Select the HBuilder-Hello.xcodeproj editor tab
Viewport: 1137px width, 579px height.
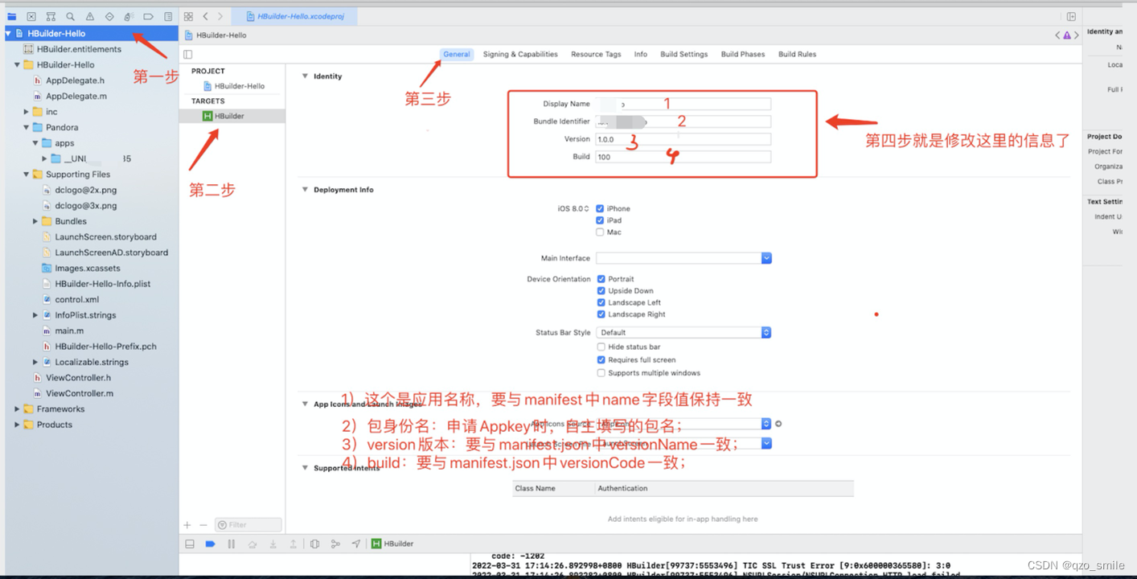pos(293,16)
